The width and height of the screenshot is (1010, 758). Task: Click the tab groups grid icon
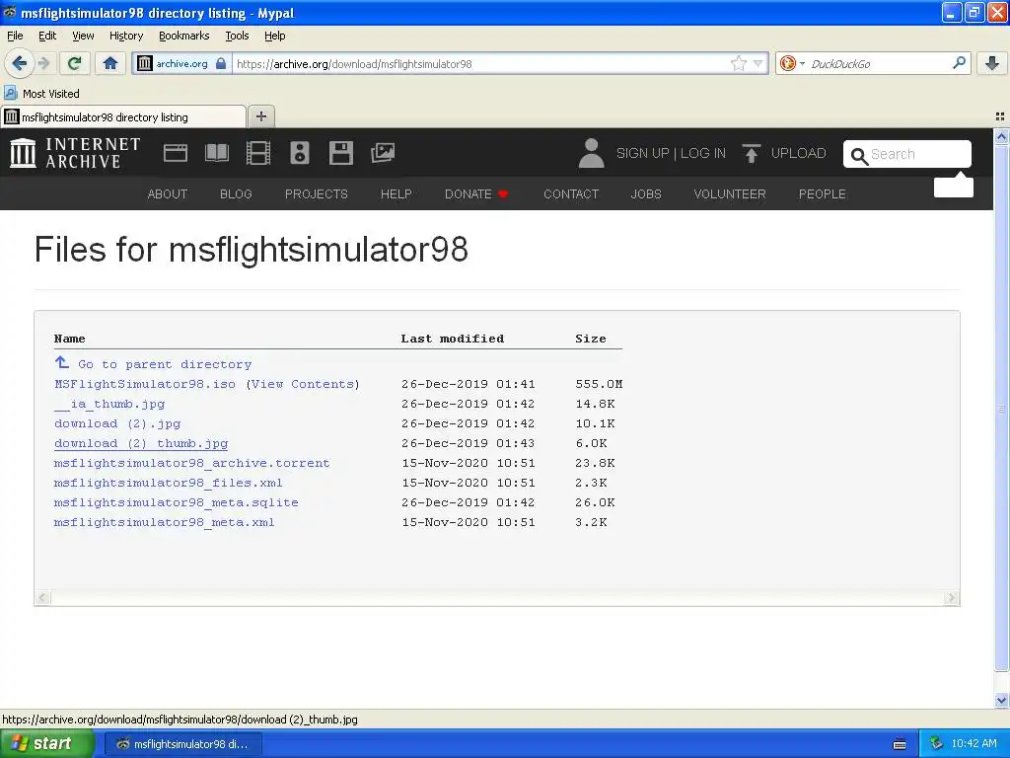pos(1000,116)
